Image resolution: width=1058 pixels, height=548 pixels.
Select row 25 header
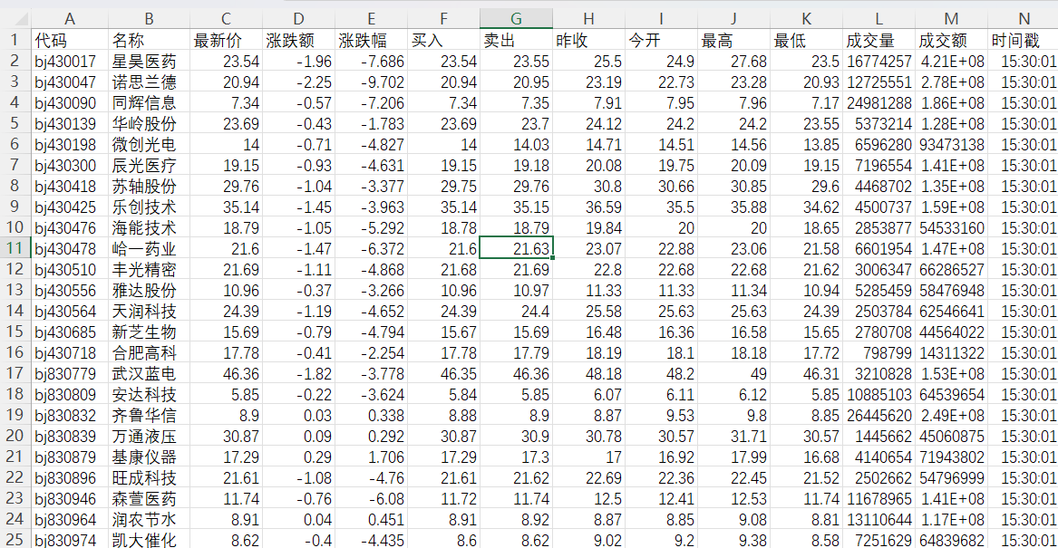point(15,539)
